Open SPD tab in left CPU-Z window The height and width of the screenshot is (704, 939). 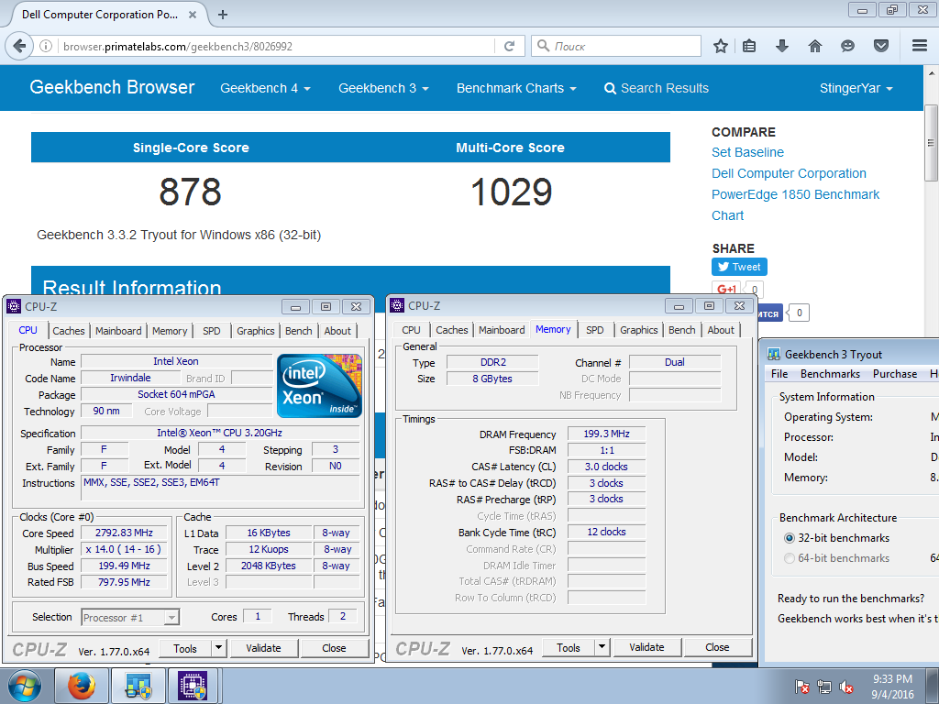click(x=212, y=330)
